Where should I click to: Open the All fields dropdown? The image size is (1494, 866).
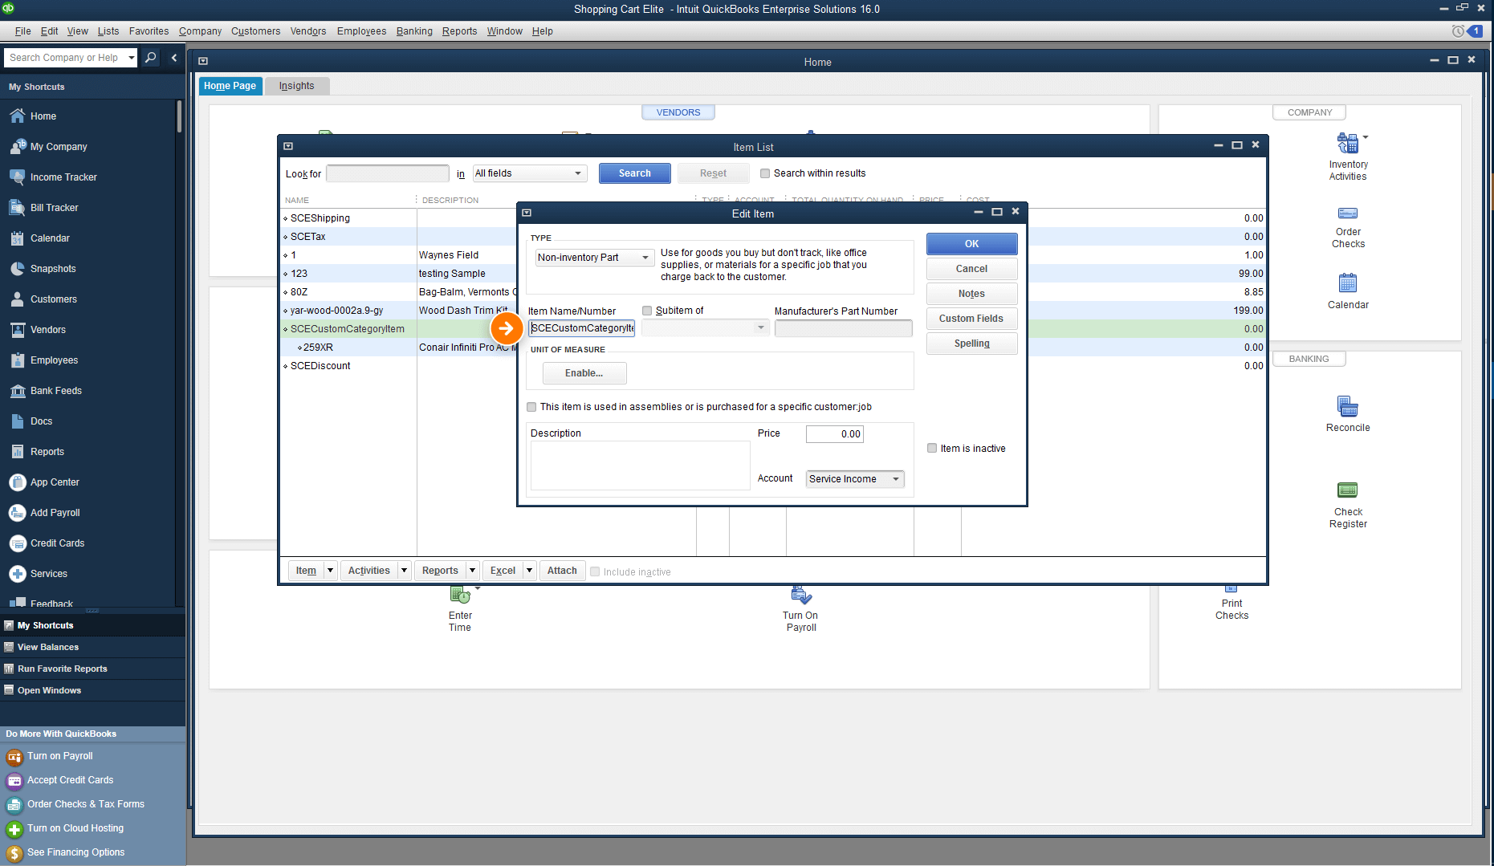pyautogui.click(x=530, y=173)
